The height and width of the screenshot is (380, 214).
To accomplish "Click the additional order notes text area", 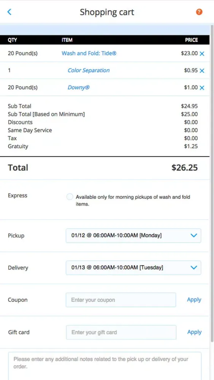I will pos(105,366).
